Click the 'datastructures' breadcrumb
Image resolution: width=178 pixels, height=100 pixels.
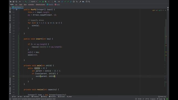[x=40, y=4]
